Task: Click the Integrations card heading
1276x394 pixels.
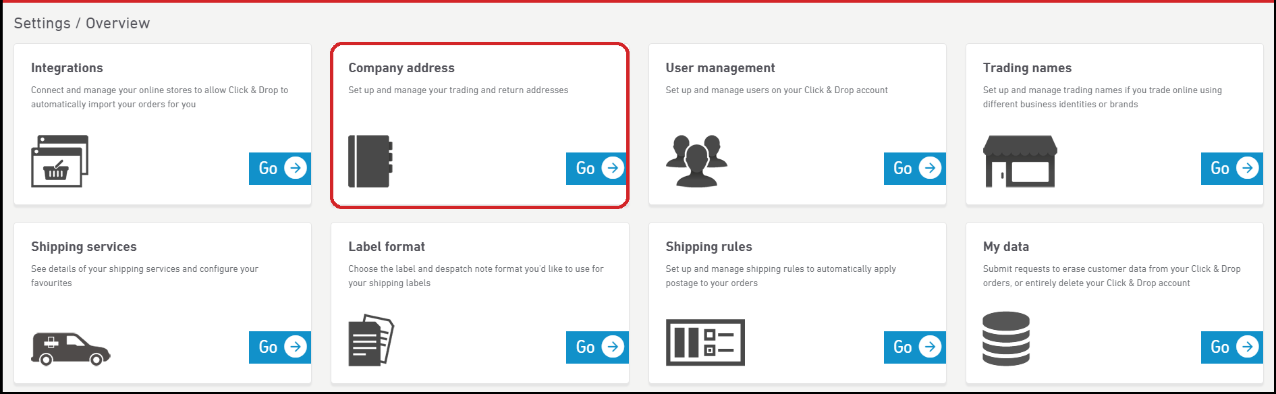Action: 67,67
